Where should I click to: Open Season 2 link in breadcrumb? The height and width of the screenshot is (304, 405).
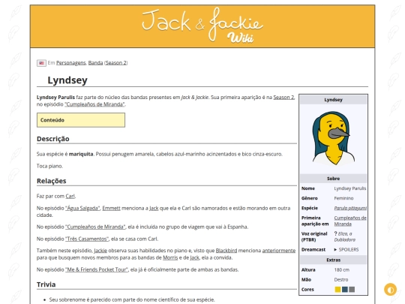[116, 63]
